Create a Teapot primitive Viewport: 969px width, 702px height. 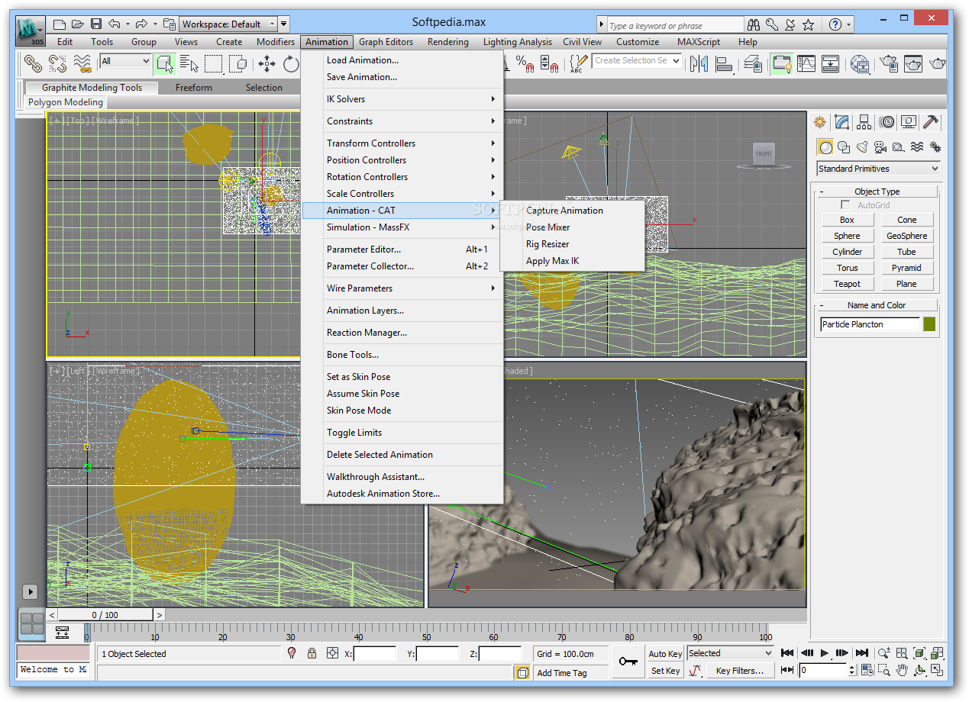847,284
